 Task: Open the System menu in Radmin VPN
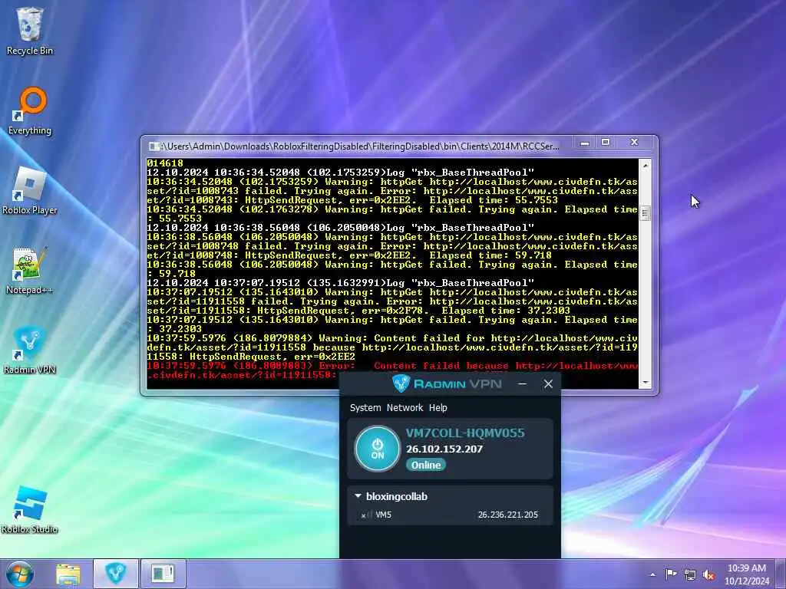(365, 408)
